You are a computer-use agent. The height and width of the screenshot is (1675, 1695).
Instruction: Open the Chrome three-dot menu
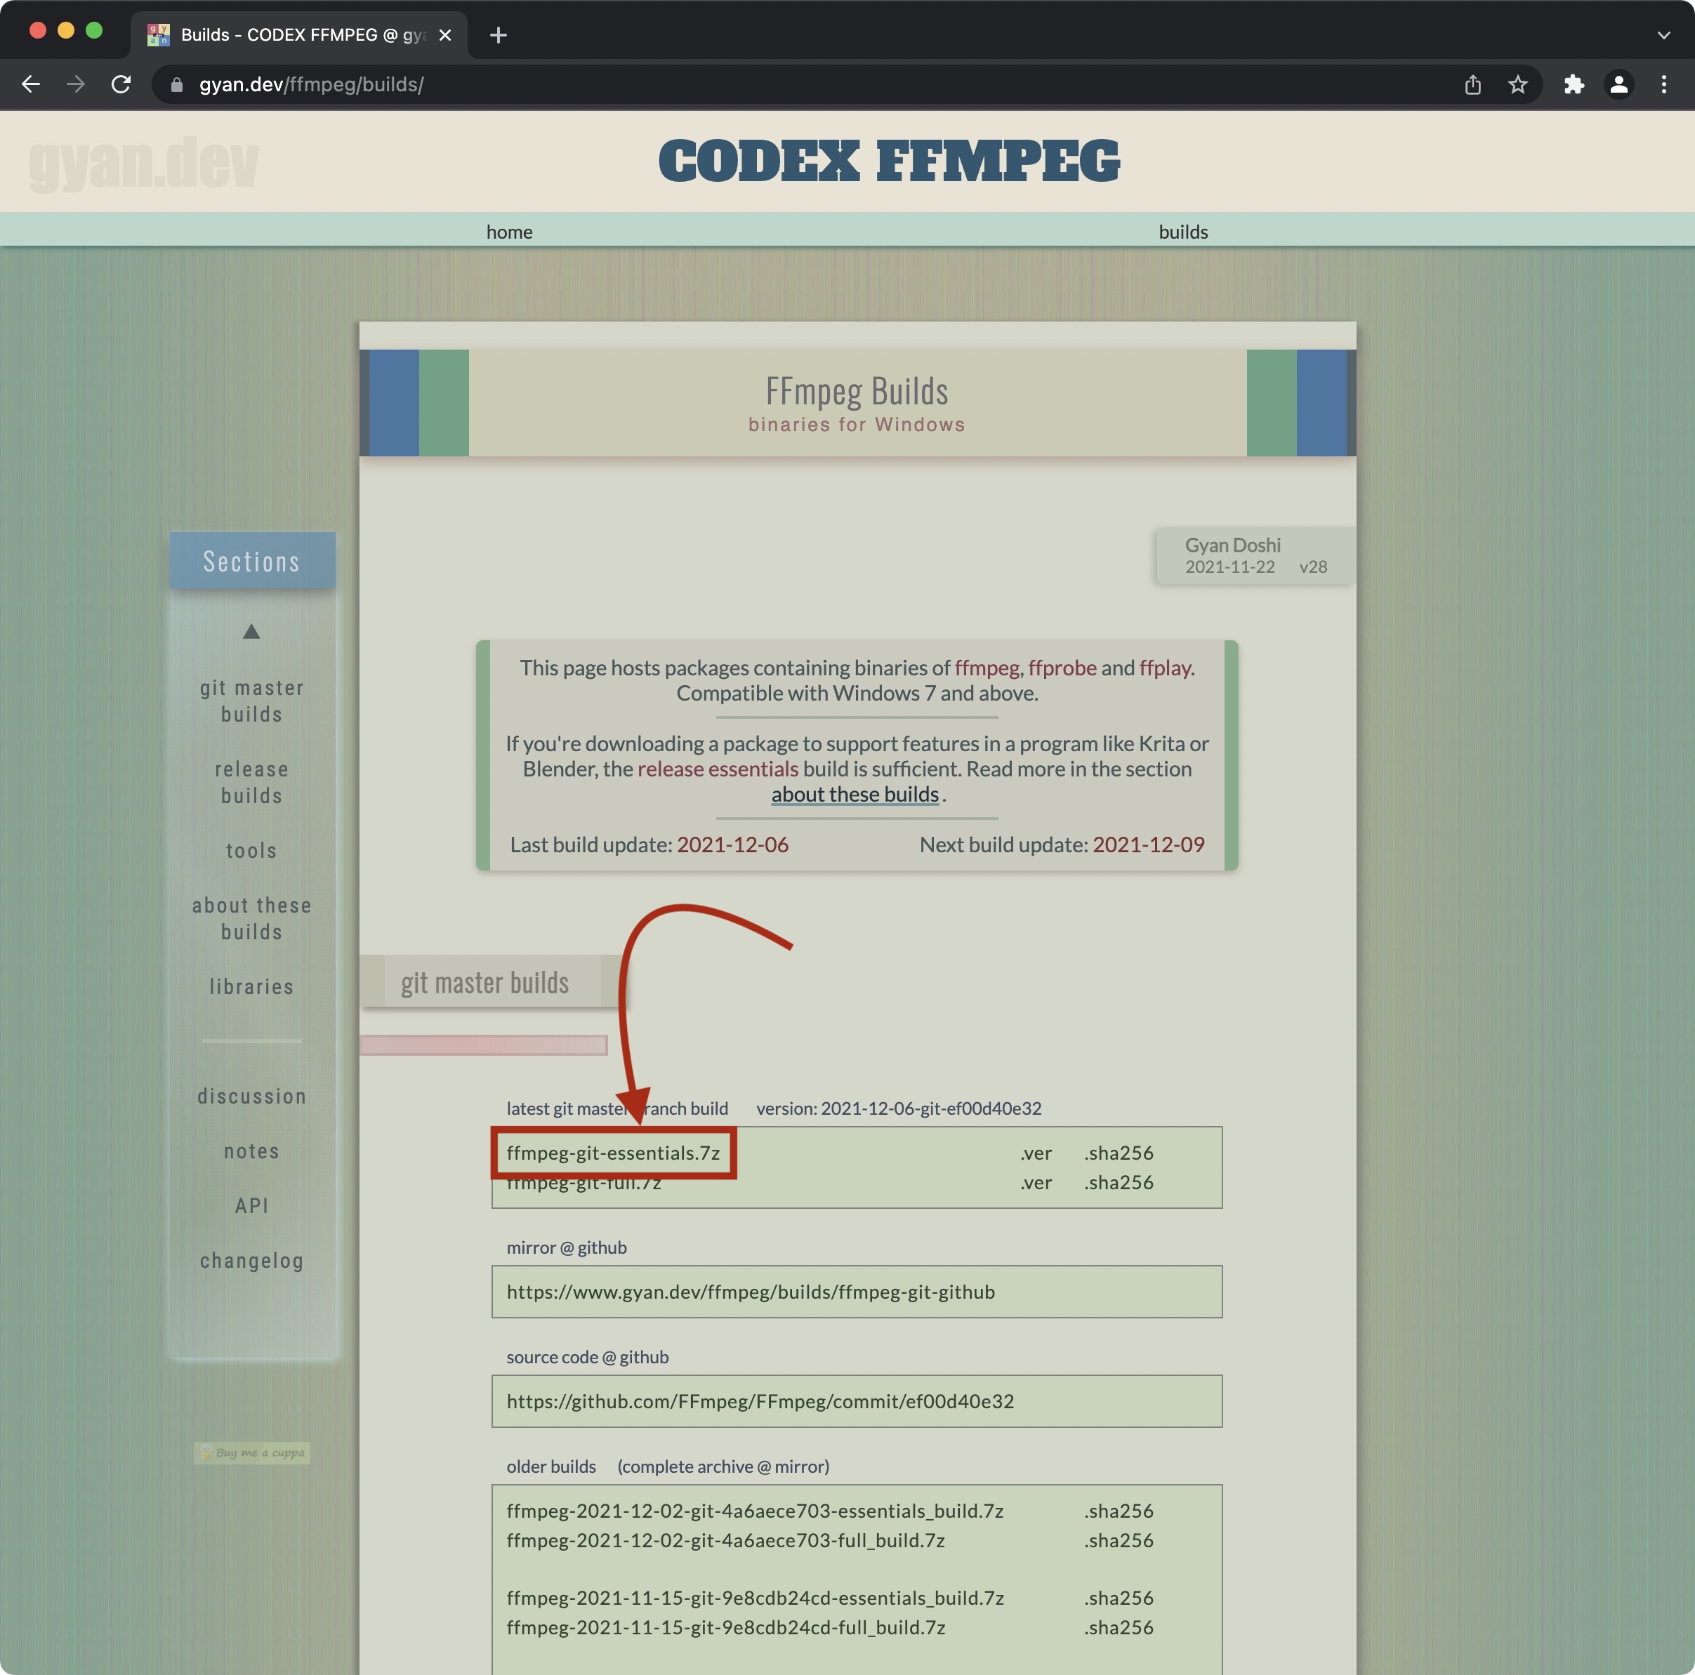click(1663, 84)
